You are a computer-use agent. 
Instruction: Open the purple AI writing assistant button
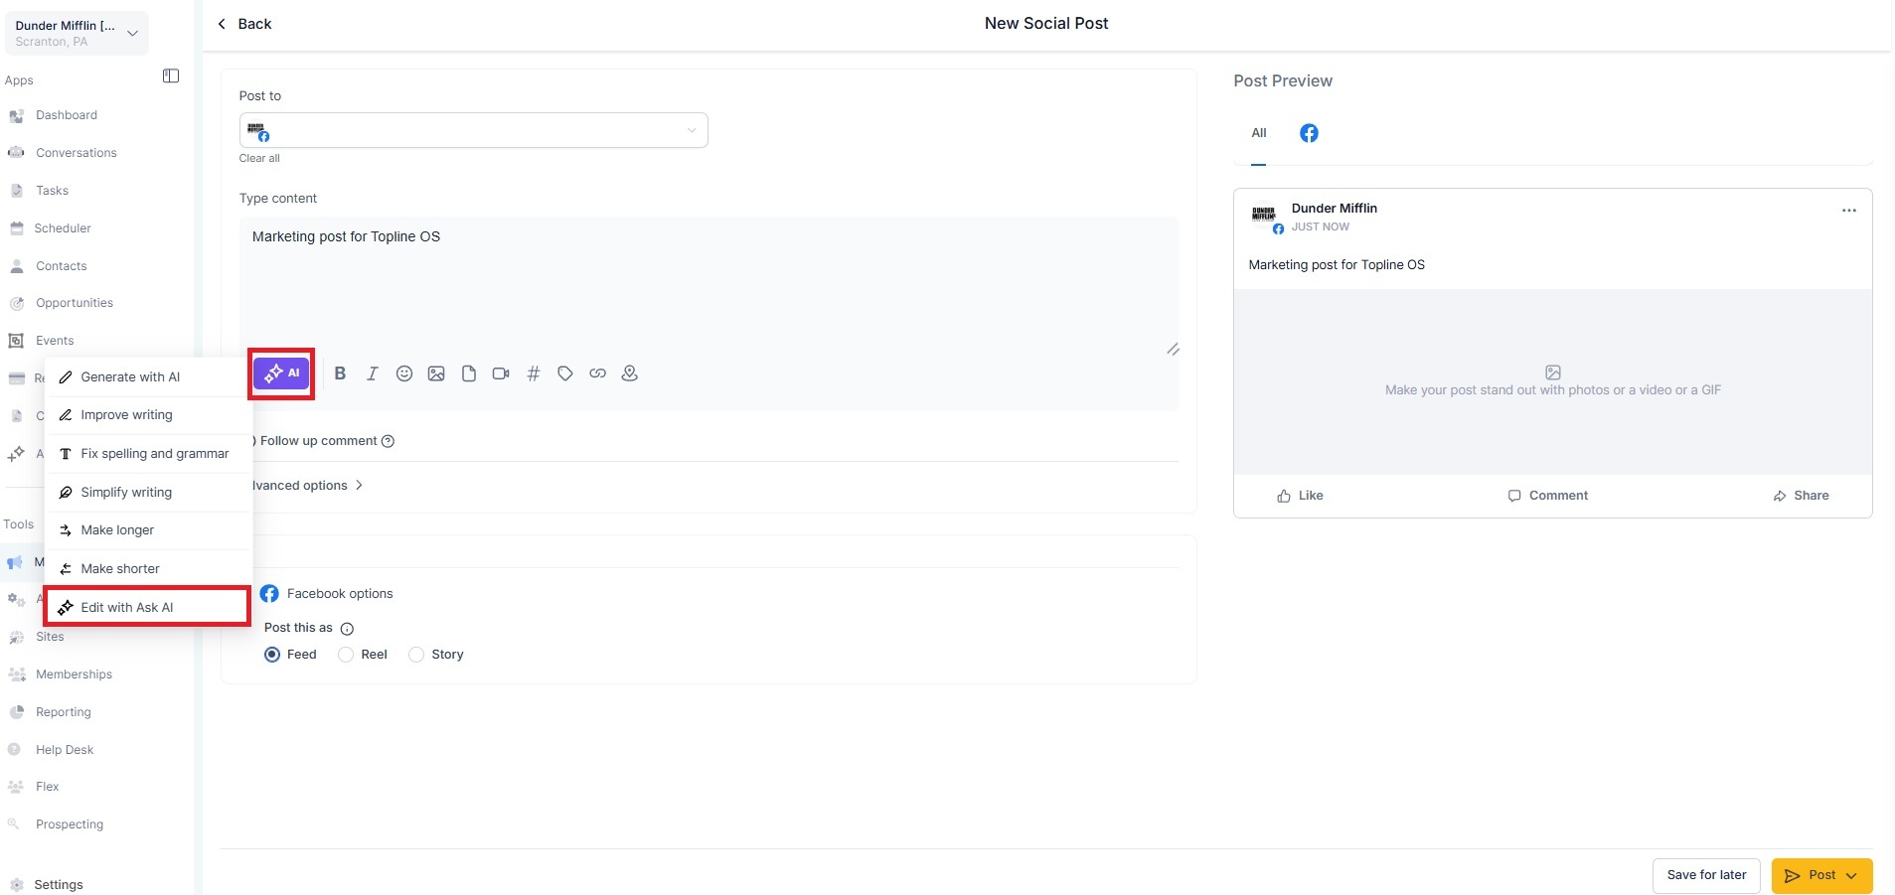coord(281,373)
